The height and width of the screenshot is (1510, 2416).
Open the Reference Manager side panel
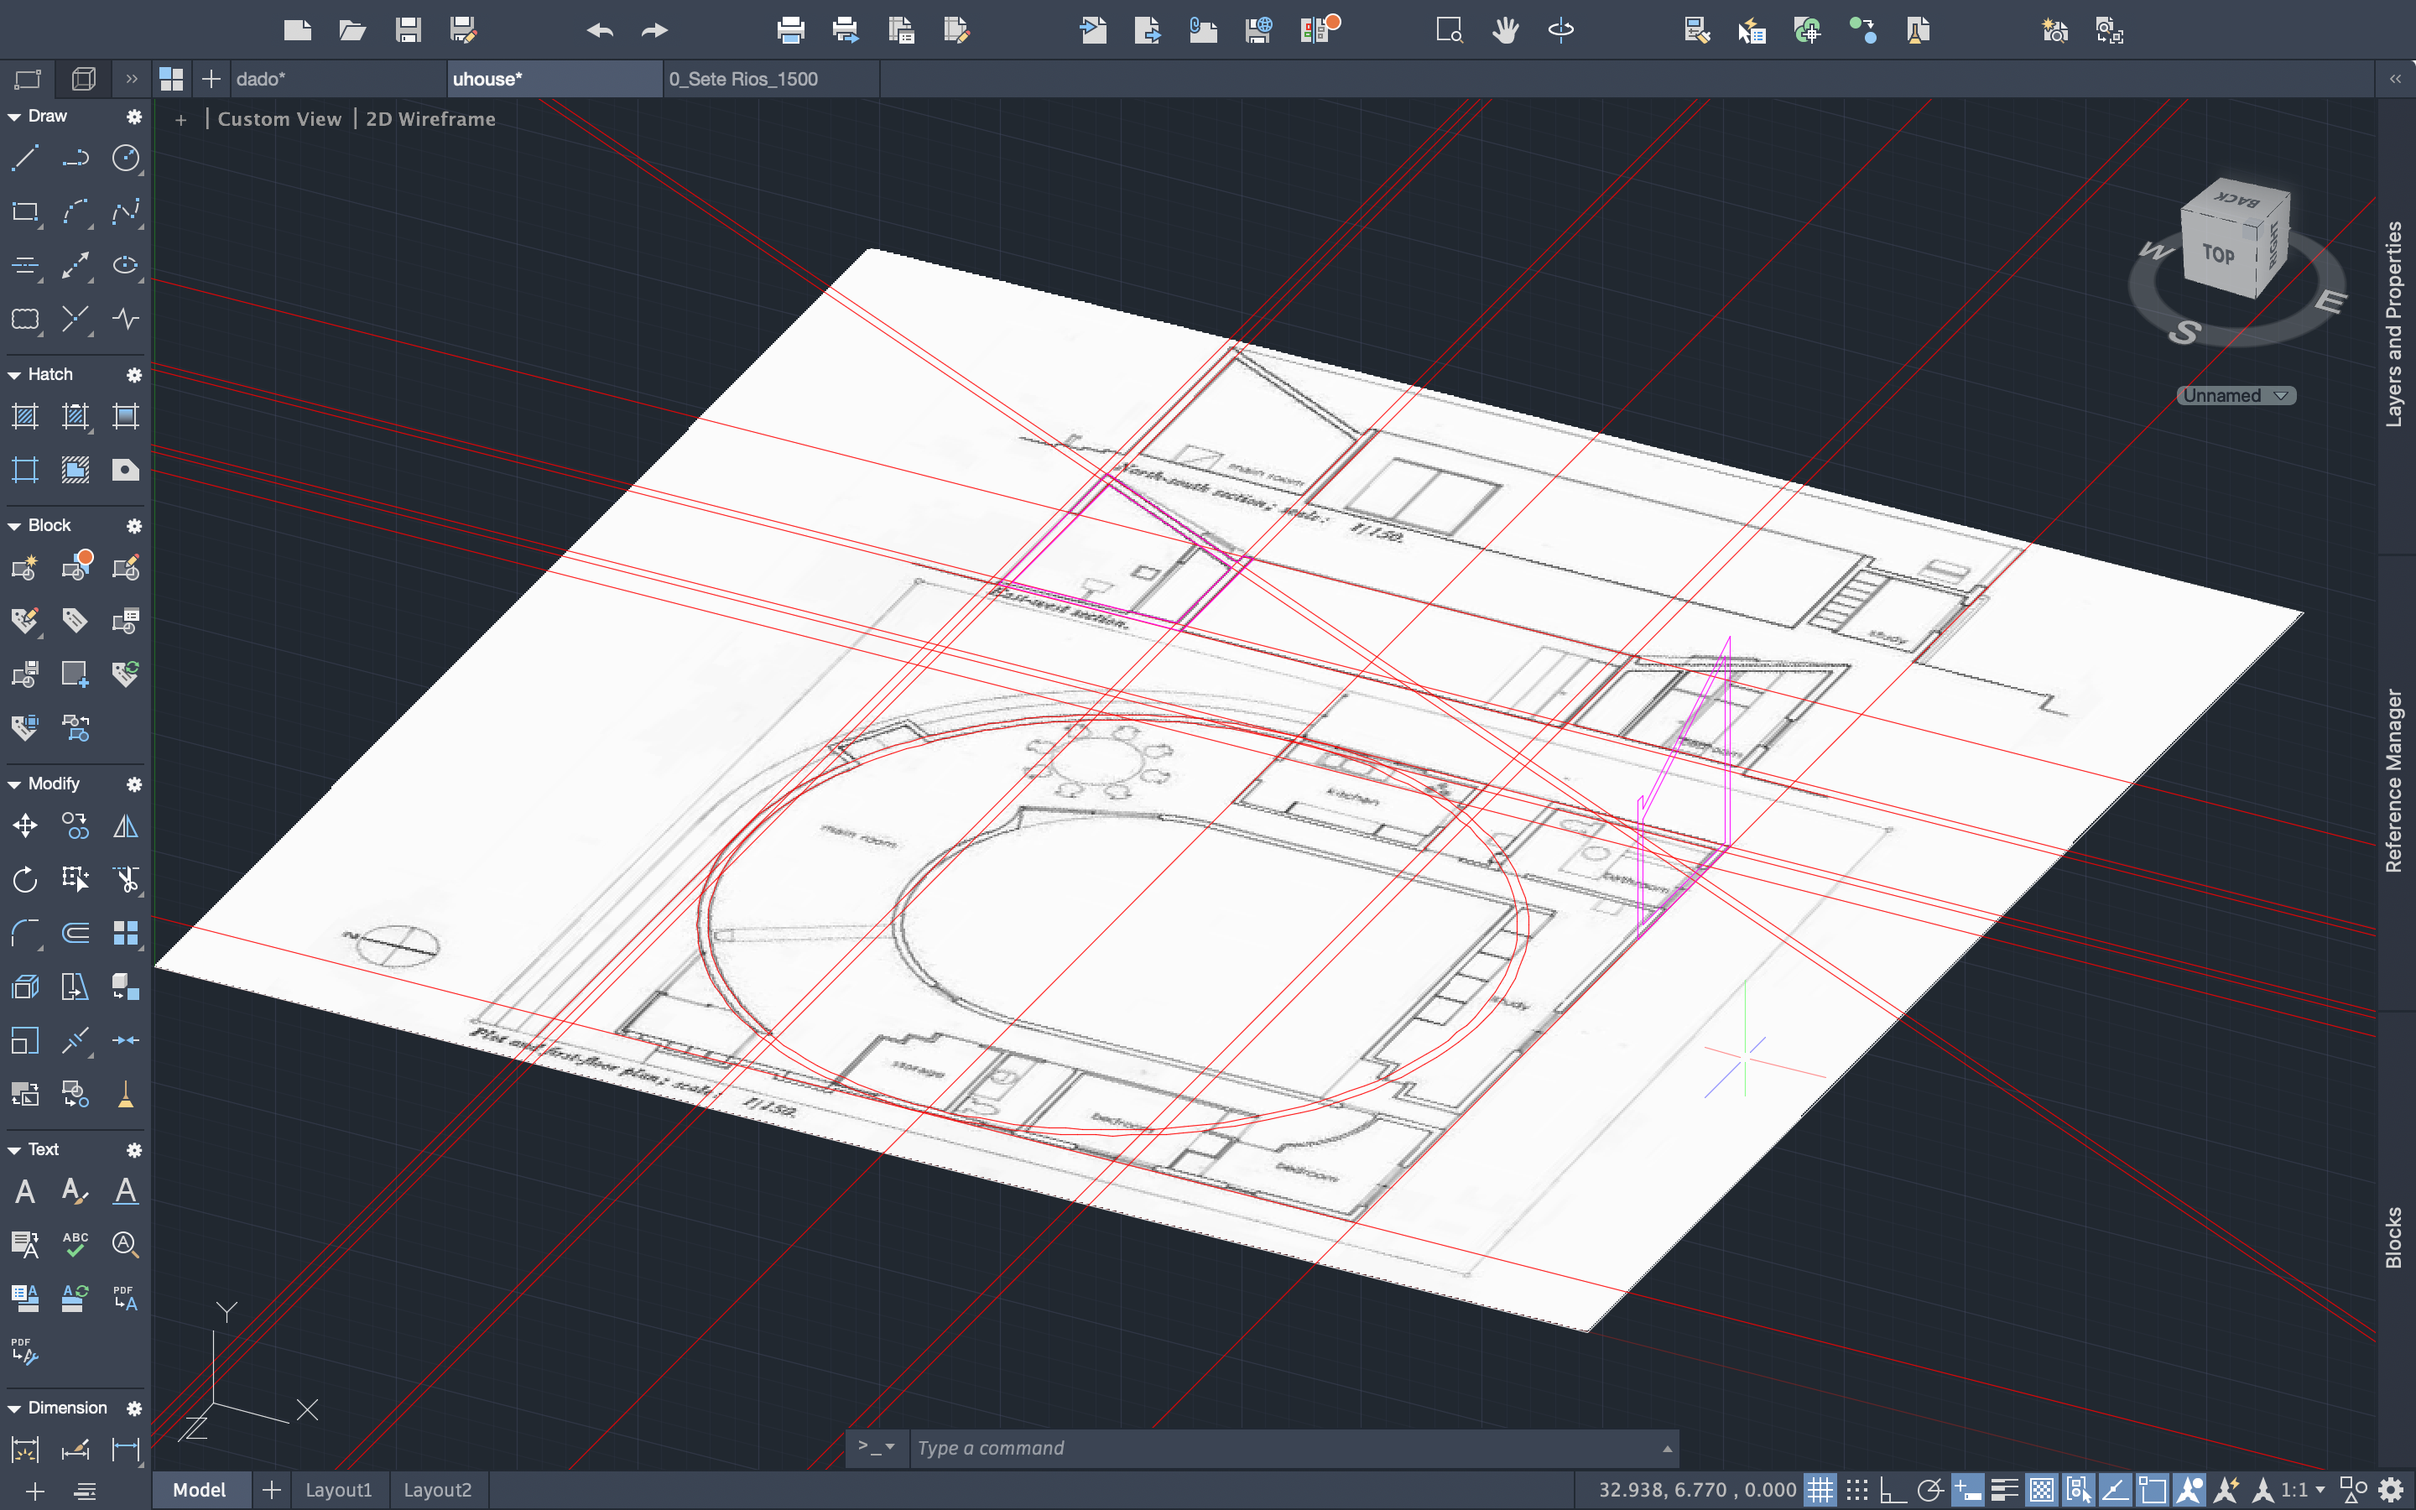(x=2394, y=780)
